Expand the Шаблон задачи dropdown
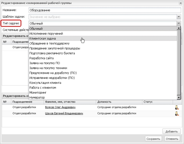Screen dimensions: 184x144 (179, 17)
